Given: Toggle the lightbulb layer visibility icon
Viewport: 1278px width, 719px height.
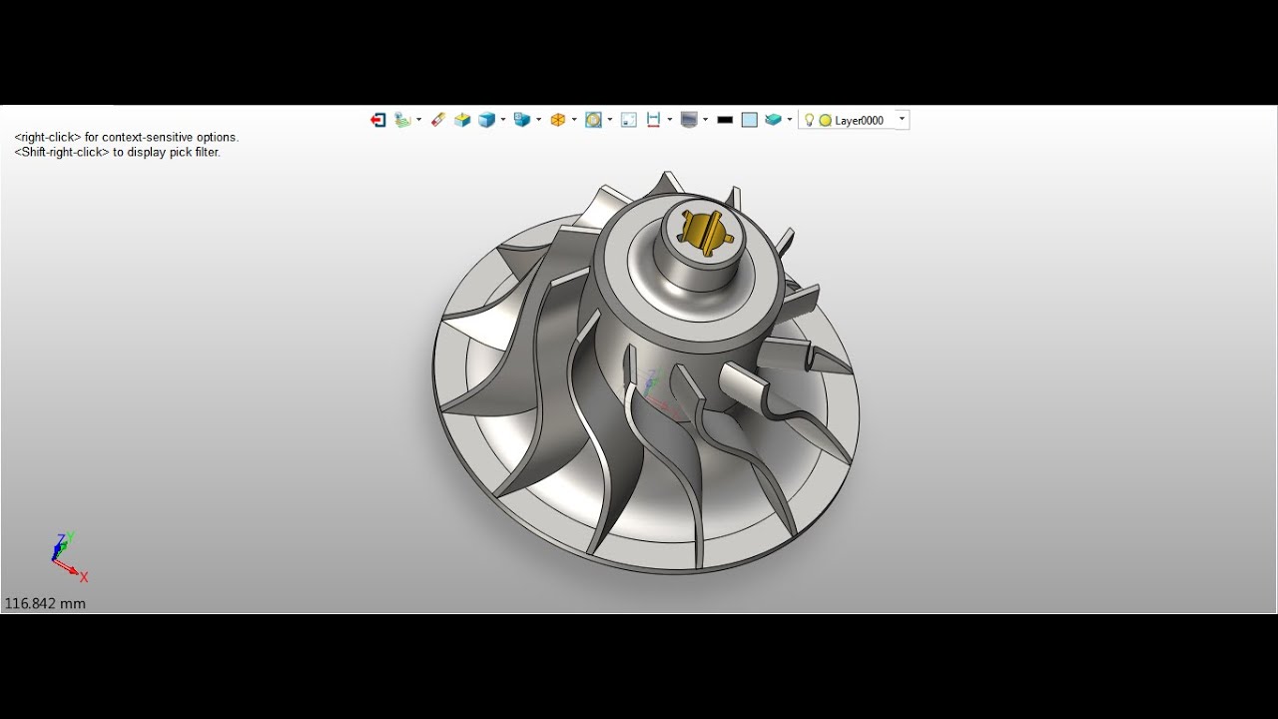Looking at the screenshot, I should (x=810, y=120).
